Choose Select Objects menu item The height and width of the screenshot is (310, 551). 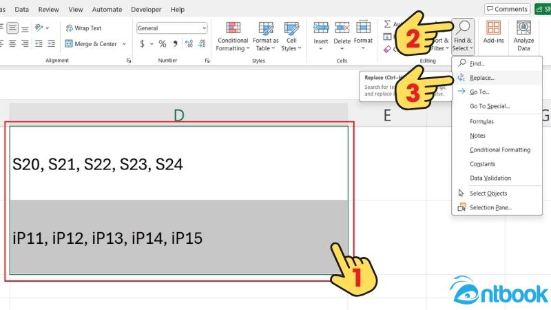497,194
